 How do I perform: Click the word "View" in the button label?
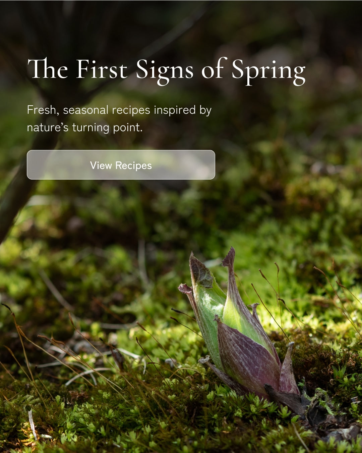pyautogui.click(x=101, y=165)
